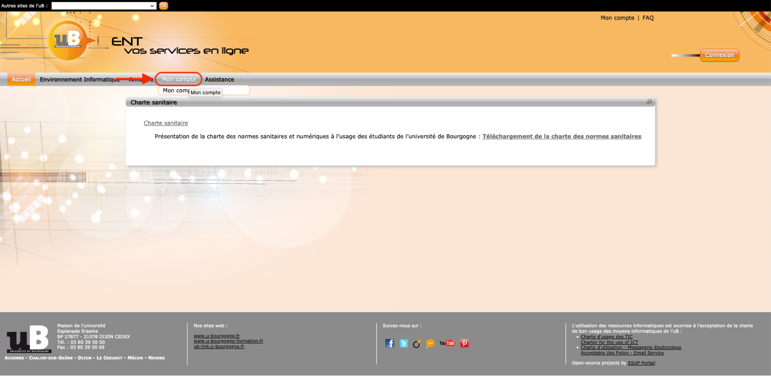Open the ESUP Portail link
The width and height of the screenshot is (771, 376).
click(641, 363)
